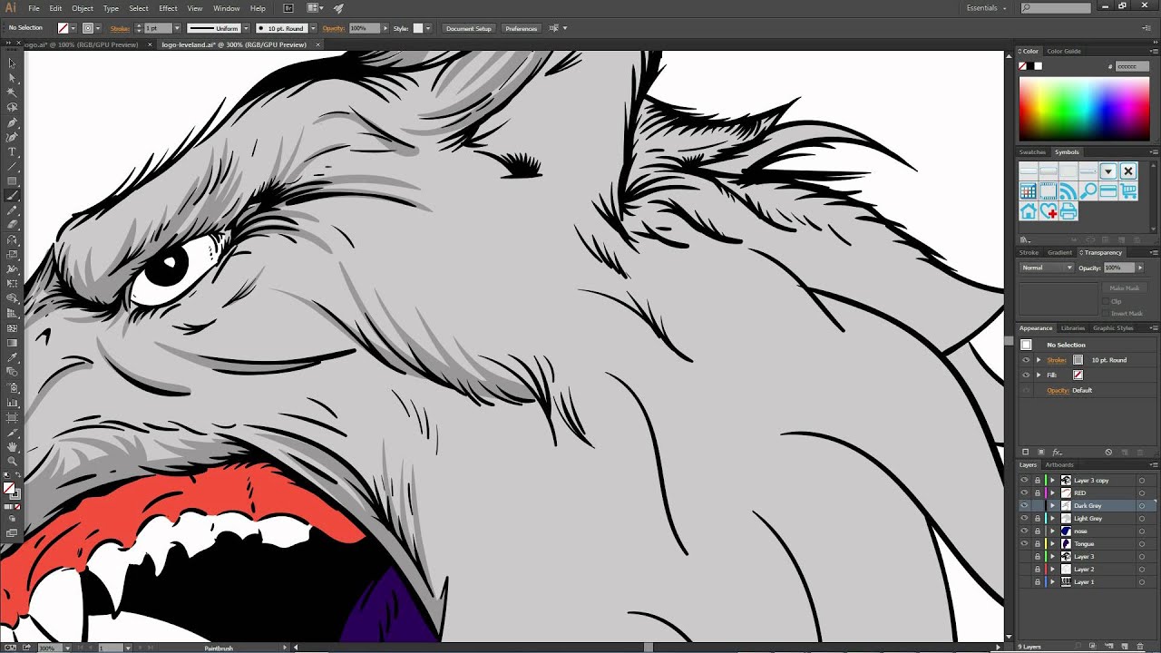This screenshot has width=1161, height=653.
Task: Select the Pen tool
Action: pyautogui.click(x=12, y=122)
